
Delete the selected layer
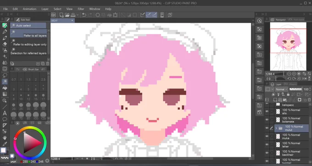309,100
